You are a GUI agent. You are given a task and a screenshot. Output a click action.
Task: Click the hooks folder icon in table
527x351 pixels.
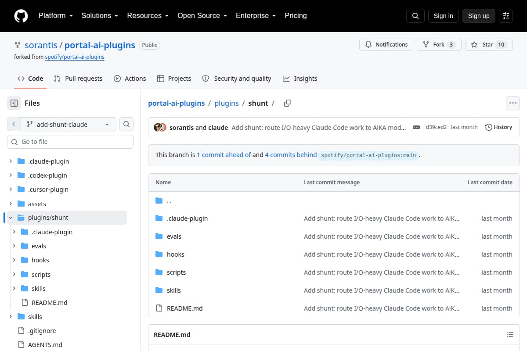coord(159,254)
